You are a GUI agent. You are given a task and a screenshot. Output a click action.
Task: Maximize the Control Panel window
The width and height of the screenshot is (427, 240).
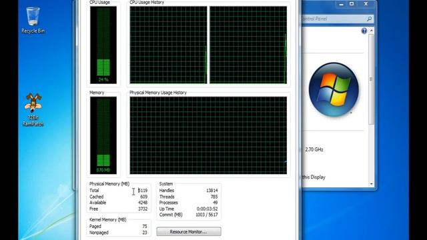(x=352, y=4)
